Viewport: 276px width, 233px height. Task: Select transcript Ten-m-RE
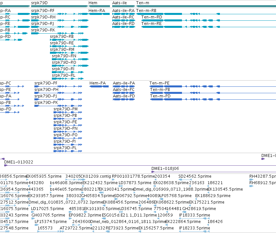tap(151, 24)
